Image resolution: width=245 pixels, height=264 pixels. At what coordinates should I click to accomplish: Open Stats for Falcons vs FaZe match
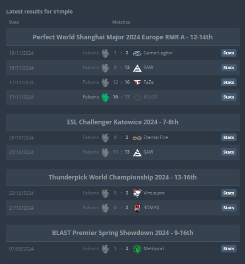(229, 82)
